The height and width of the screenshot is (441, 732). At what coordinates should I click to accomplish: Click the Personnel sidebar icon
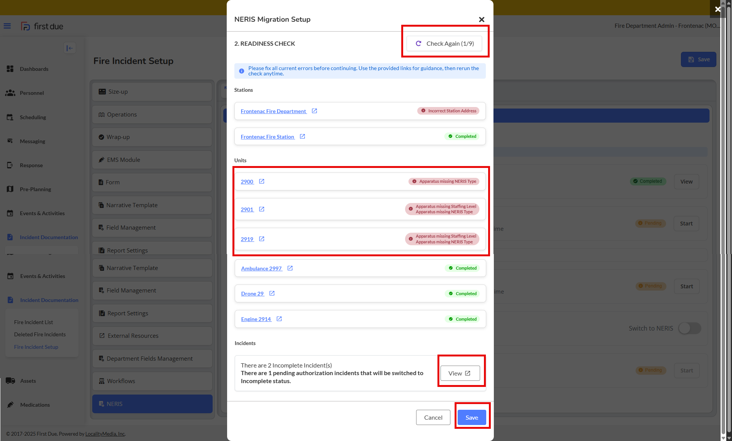click(x=10, y=93)
